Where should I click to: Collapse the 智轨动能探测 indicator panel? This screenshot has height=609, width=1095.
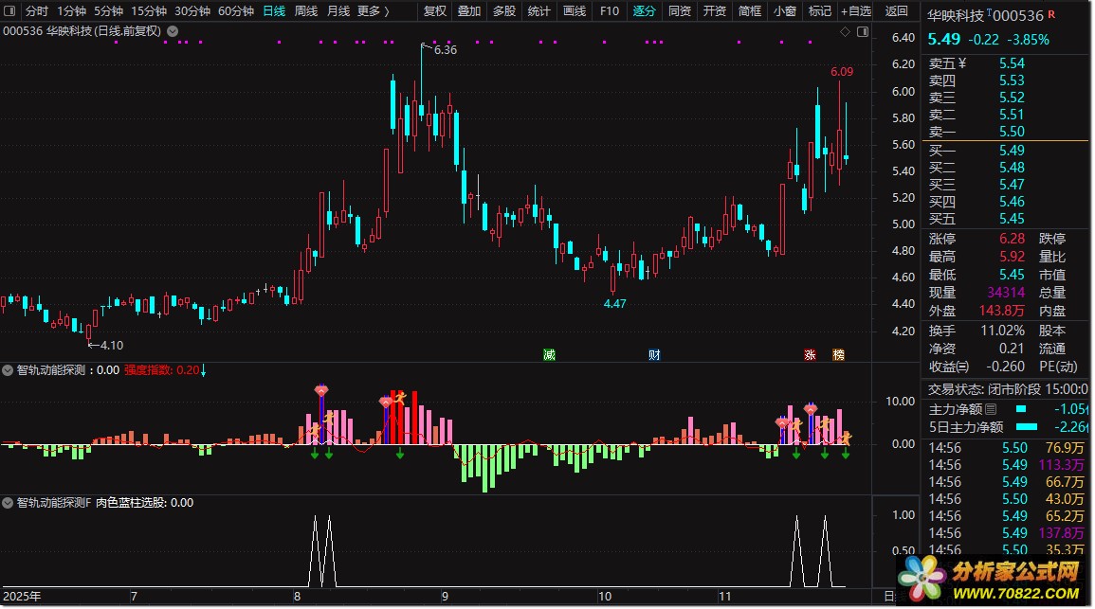[8, 370]
